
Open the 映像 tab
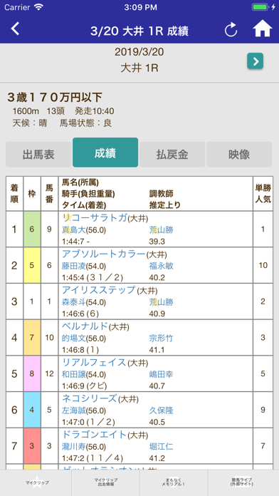[239, 155]
